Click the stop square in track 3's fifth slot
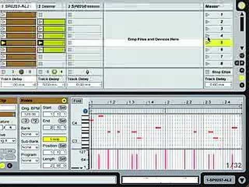This screenshot has width=249, height=187. [x=70, y=43]
